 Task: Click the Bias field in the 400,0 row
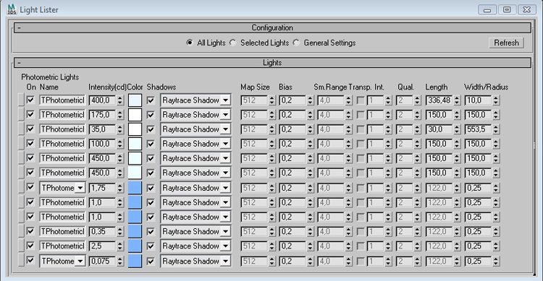pos(292,100)
